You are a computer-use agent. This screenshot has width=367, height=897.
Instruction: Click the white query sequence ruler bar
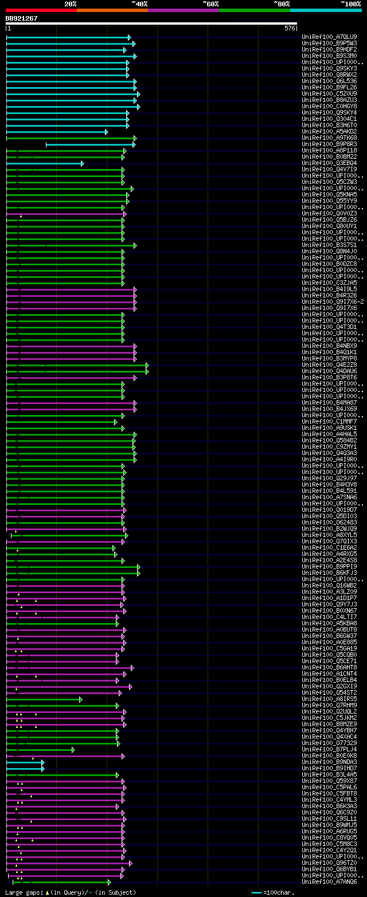click(151, 23)
